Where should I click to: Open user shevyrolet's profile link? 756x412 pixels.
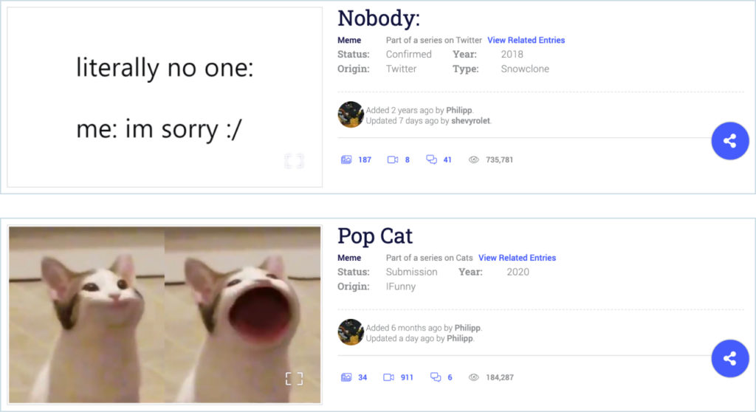pyautogui.click(x=470, y=120)
